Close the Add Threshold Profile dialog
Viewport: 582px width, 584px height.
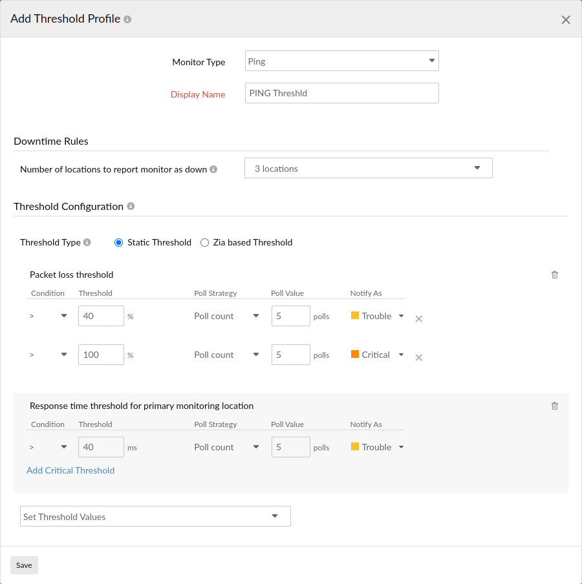click(566, 20)
